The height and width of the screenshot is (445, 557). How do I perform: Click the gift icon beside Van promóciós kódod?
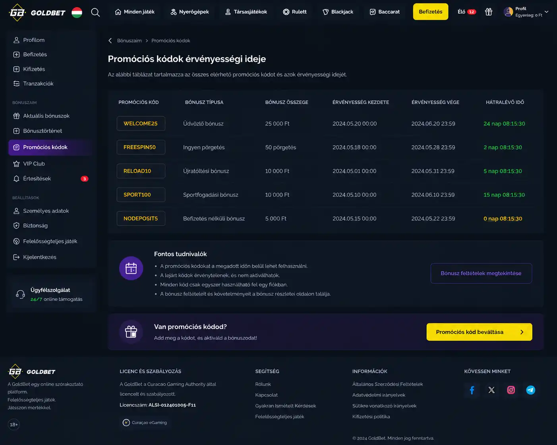click(131, 332)
